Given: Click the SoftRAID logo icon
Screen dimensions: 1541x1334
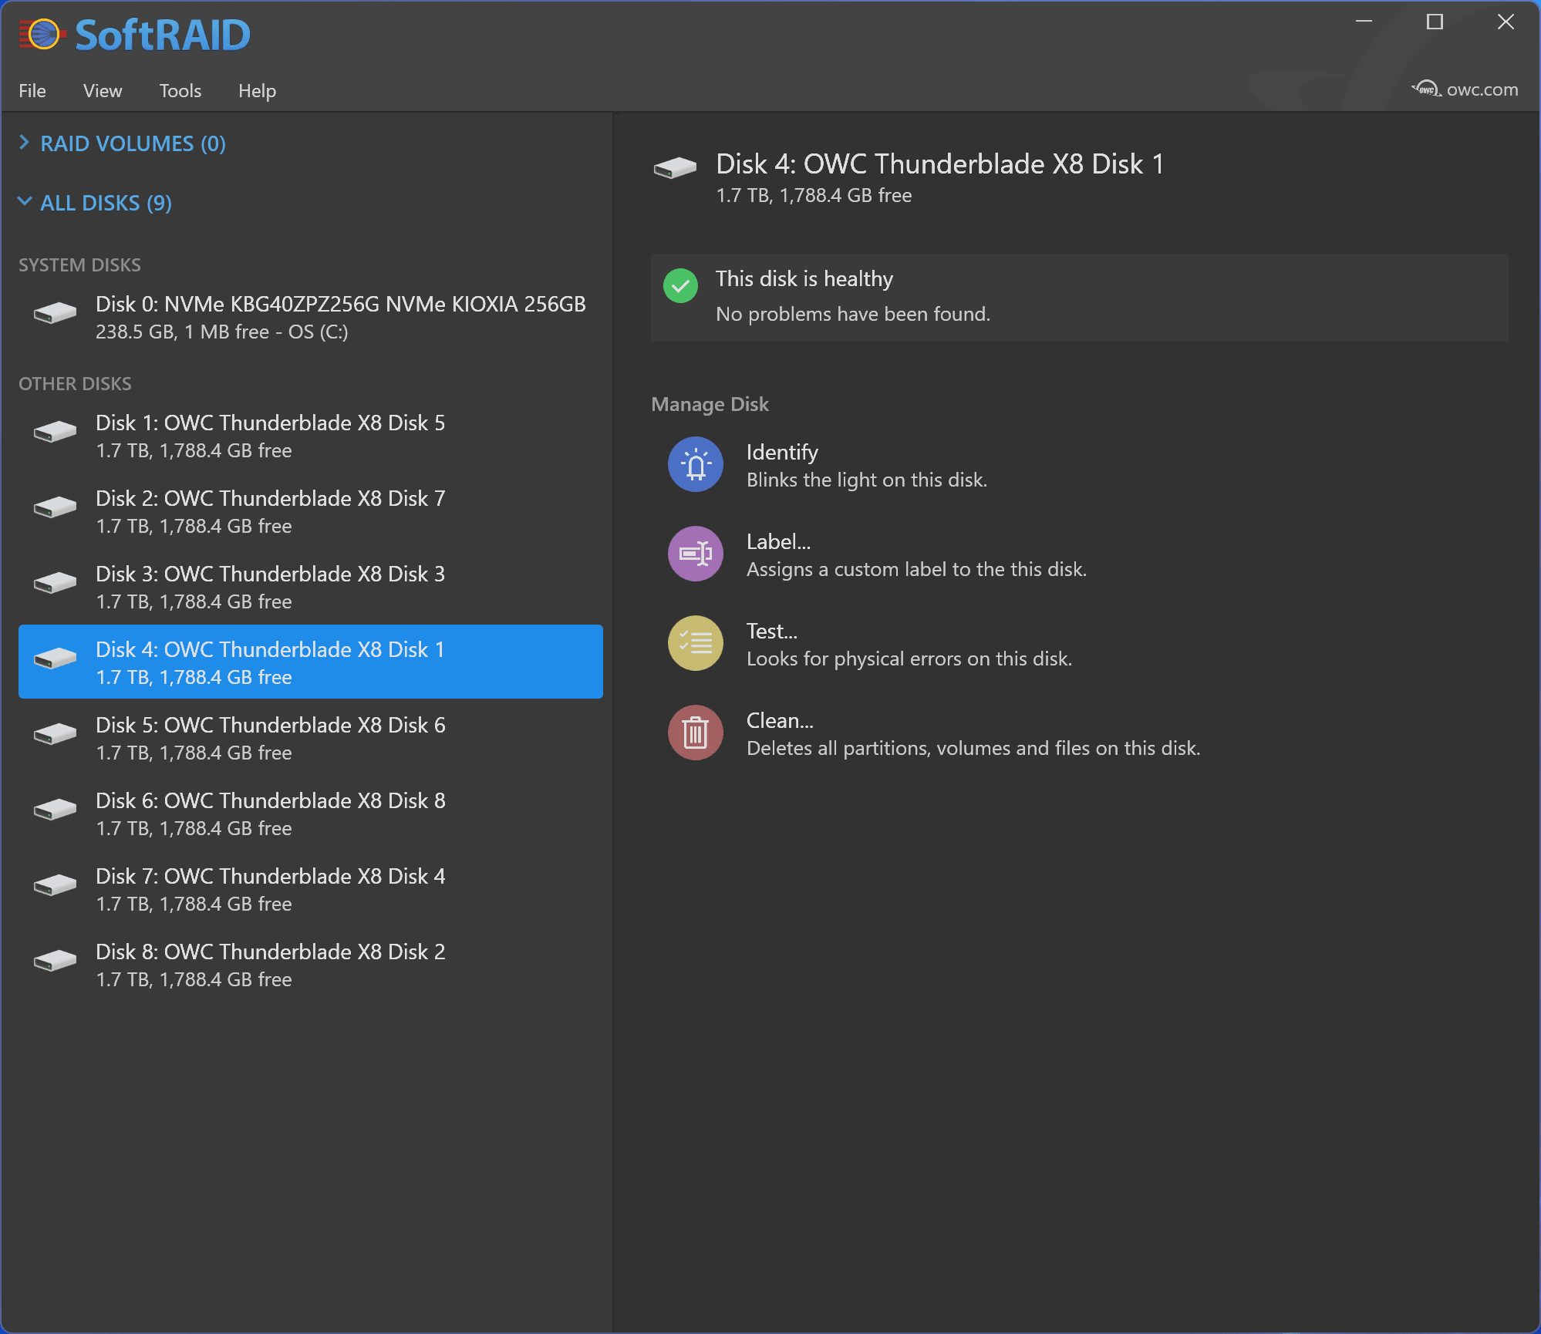Looking at the screenshot, I should click(x=42, y=35).
